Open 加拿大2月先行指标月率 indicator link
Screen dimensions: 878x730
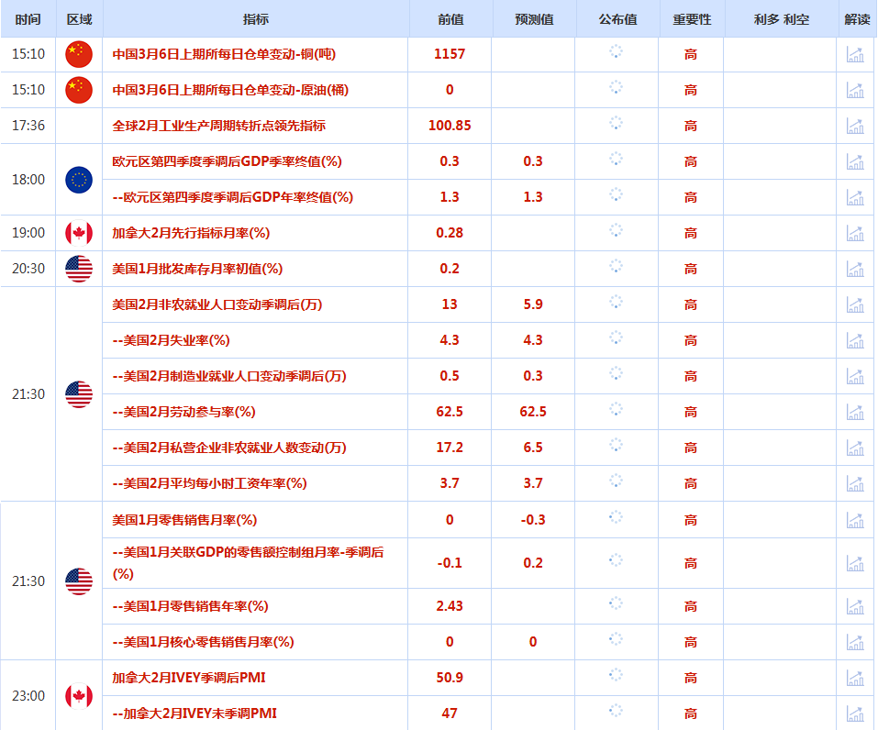pos(191,233)
